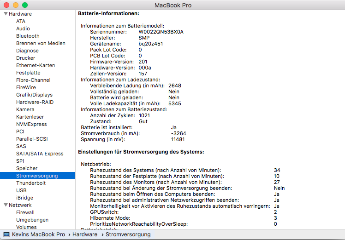Click Stromversorgung in the path bar
This screenshot has width=345, height=240.
[x=128, y=234]
